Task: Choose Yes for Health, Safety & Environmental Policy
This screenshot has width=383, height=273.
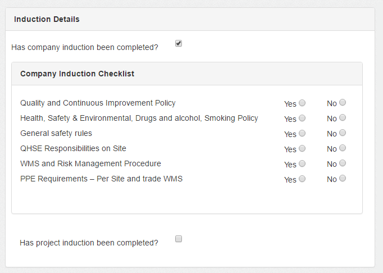Action: tap(302, 118)
